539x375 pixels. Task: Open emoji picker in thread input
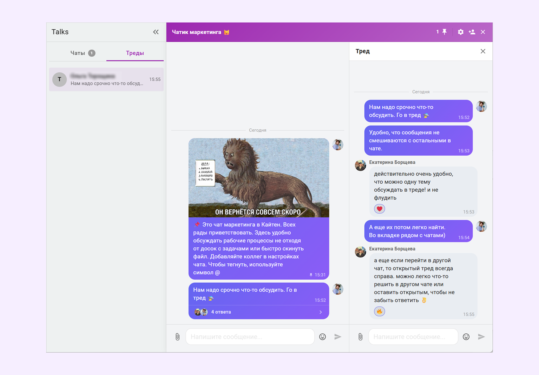[x=466, y=337]
